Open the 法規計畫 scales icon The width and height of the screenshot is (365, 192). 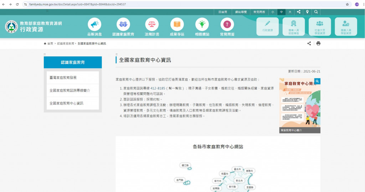[x=152, y=24]
